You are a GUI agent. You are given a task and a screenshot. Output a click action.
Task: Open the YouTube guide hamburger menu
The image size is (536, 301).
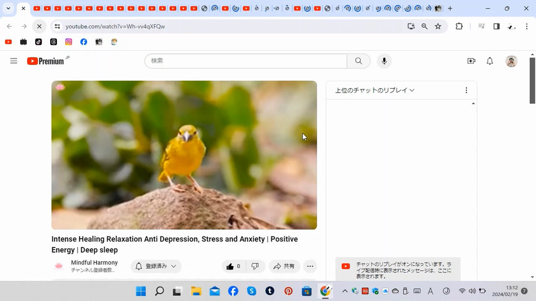pyautogui.click(x=13, y=61)
